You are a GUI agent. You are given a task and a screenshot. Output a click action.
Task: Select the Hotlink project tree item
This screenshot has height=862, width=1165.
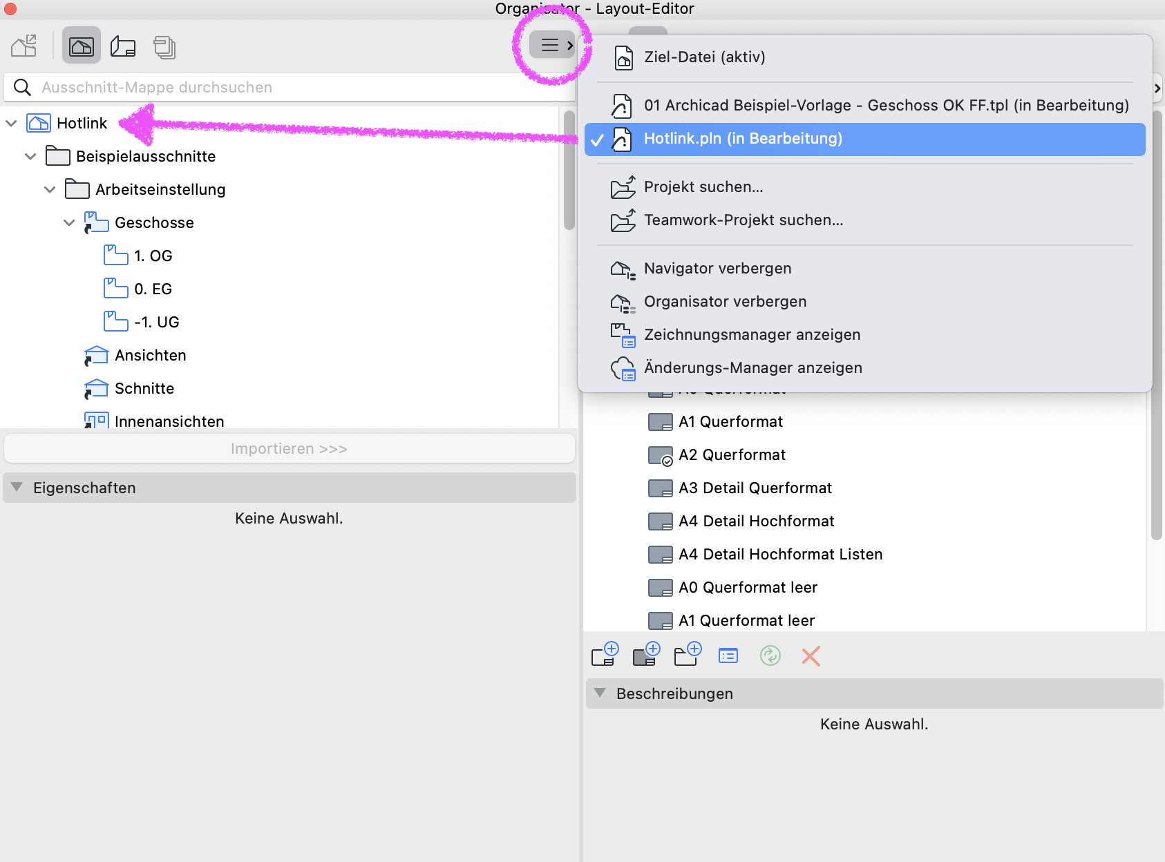coord(67,123)
